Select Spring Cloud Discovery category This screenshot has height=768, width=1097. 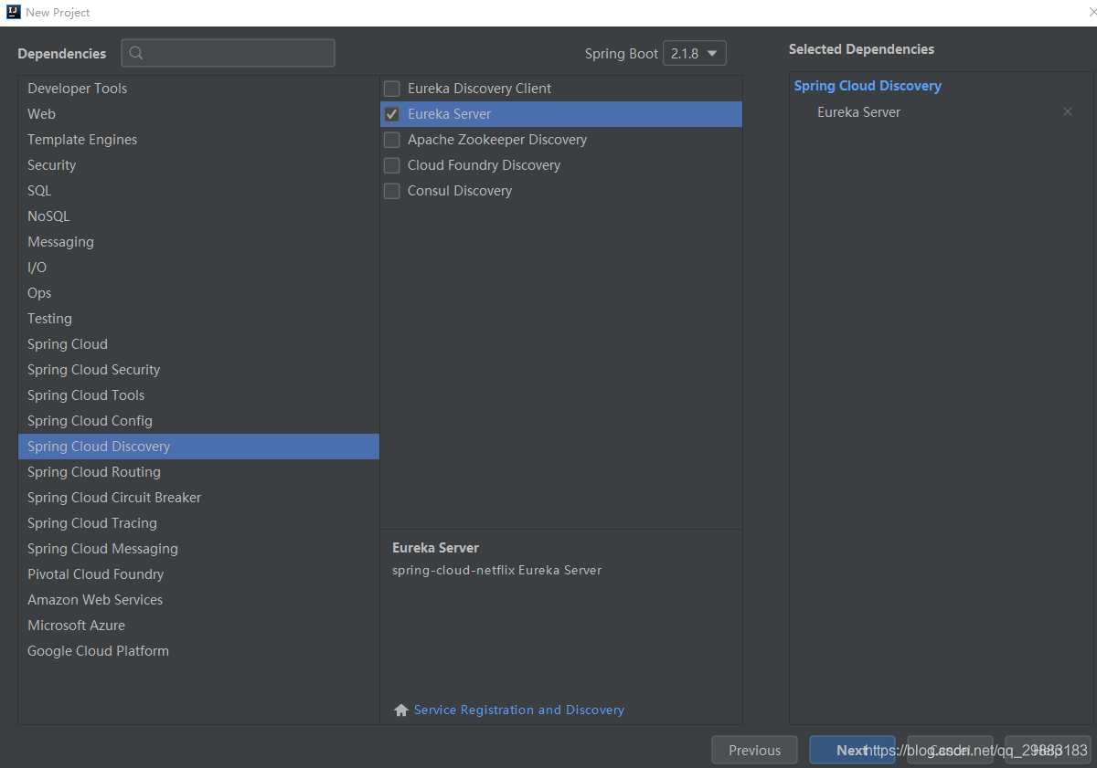[x=198, y=447]
